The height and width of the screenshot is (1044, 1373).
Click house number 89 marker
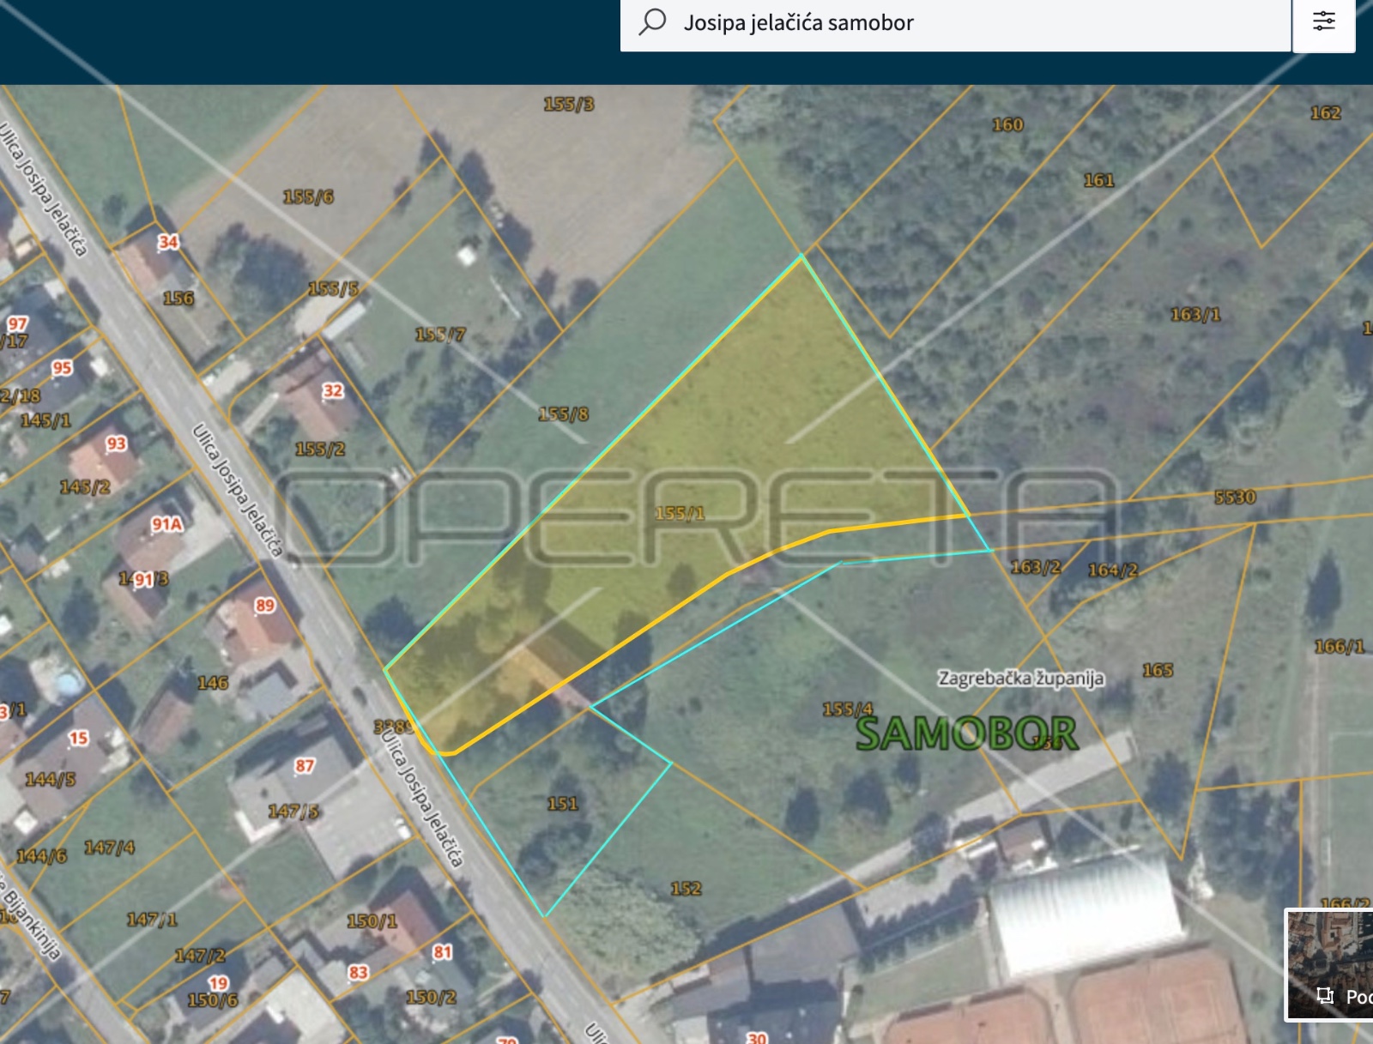(265, 606)
